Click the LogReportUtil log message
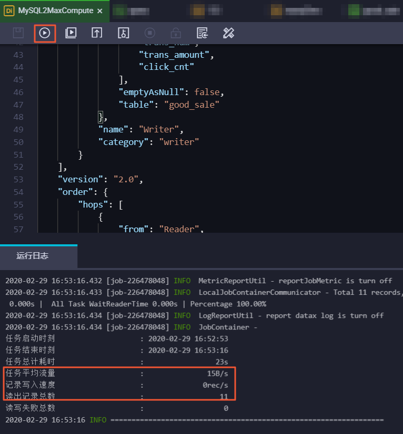 point(291,316)
